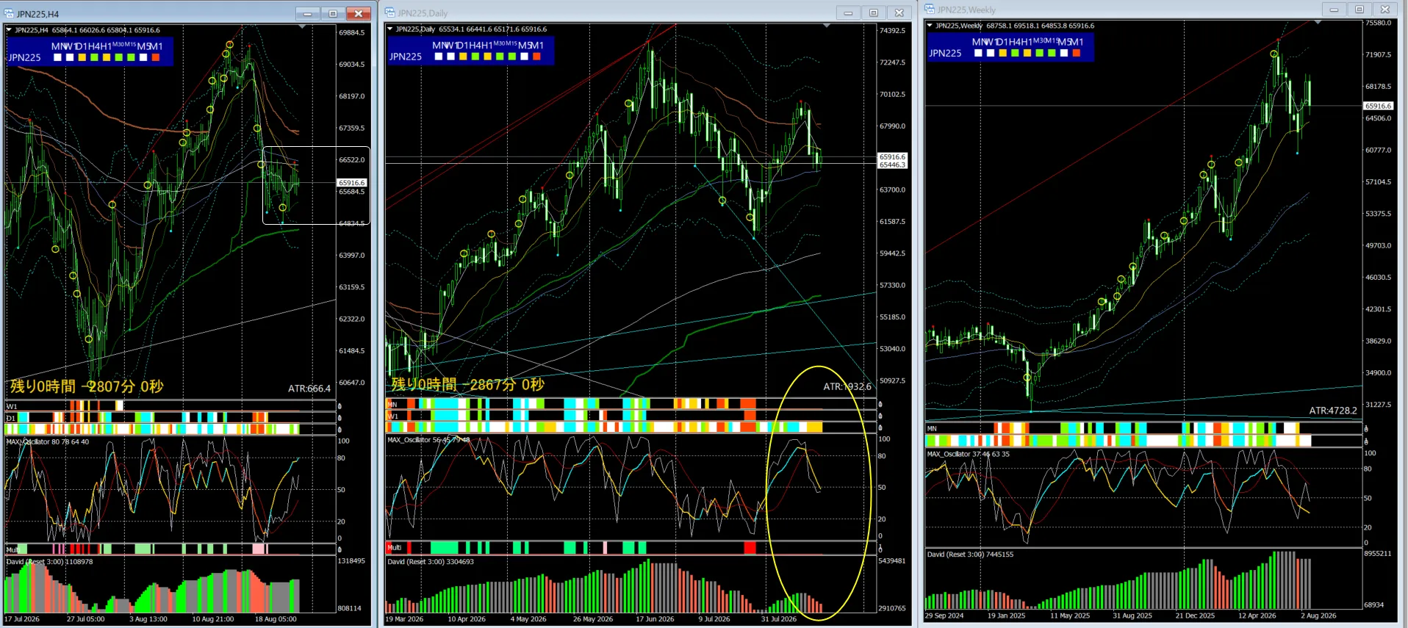Open the triangle menu beside JPN225,Daily chart label
Viewport: 1408px width, 628px height.
click(390, 29)
